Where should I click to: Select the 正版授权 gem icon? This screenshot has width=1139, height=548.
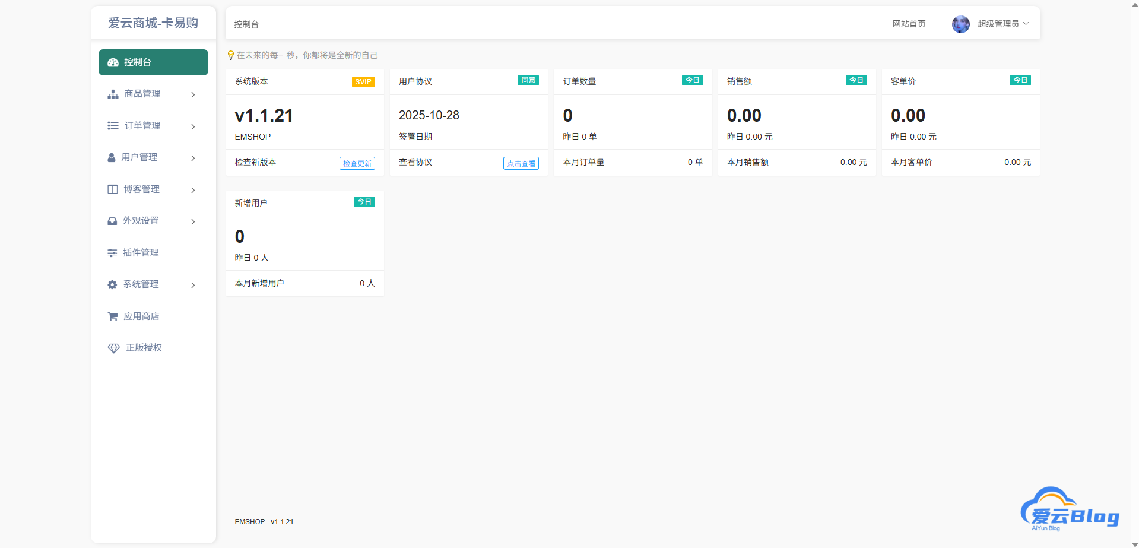113,348
